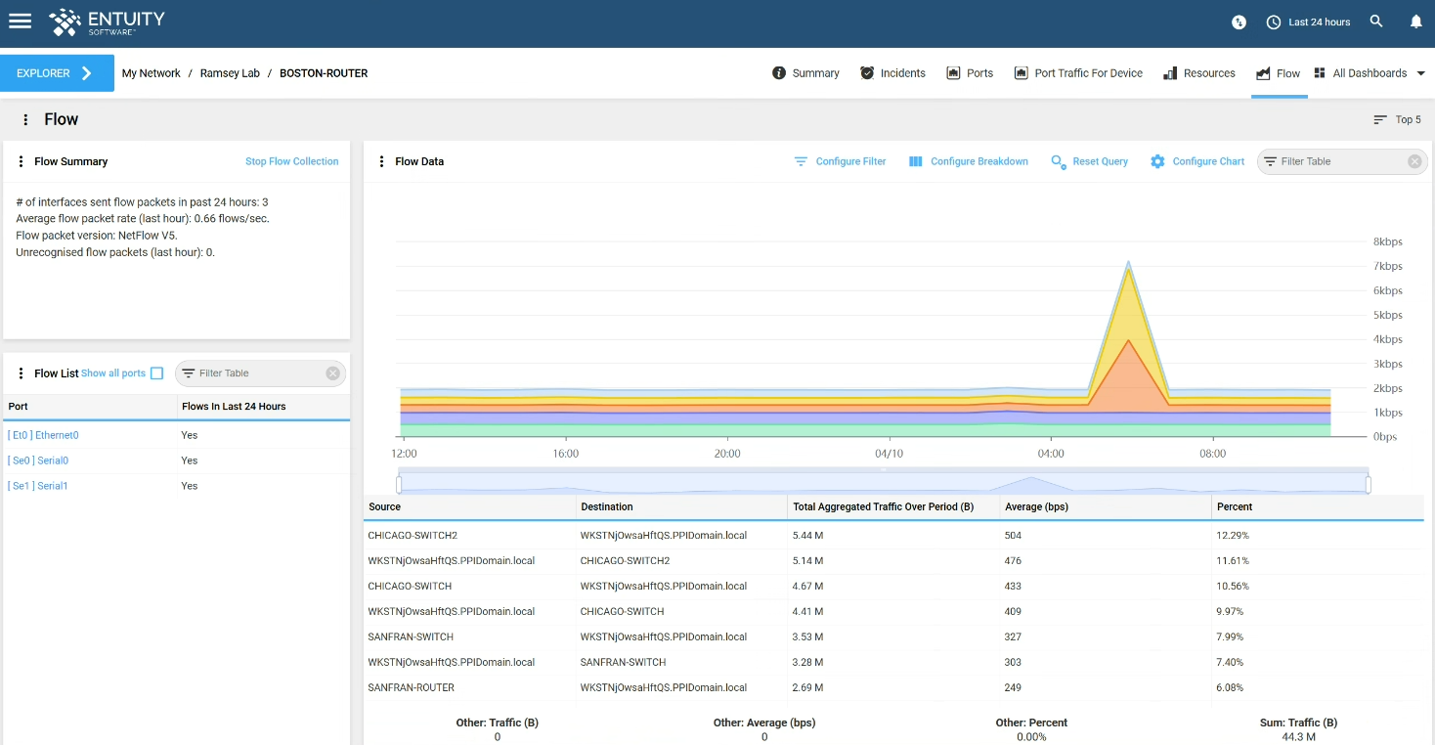Open the Flow List panel menu dots
Screen dimensions: 1435x745
(x=21, y=373)
